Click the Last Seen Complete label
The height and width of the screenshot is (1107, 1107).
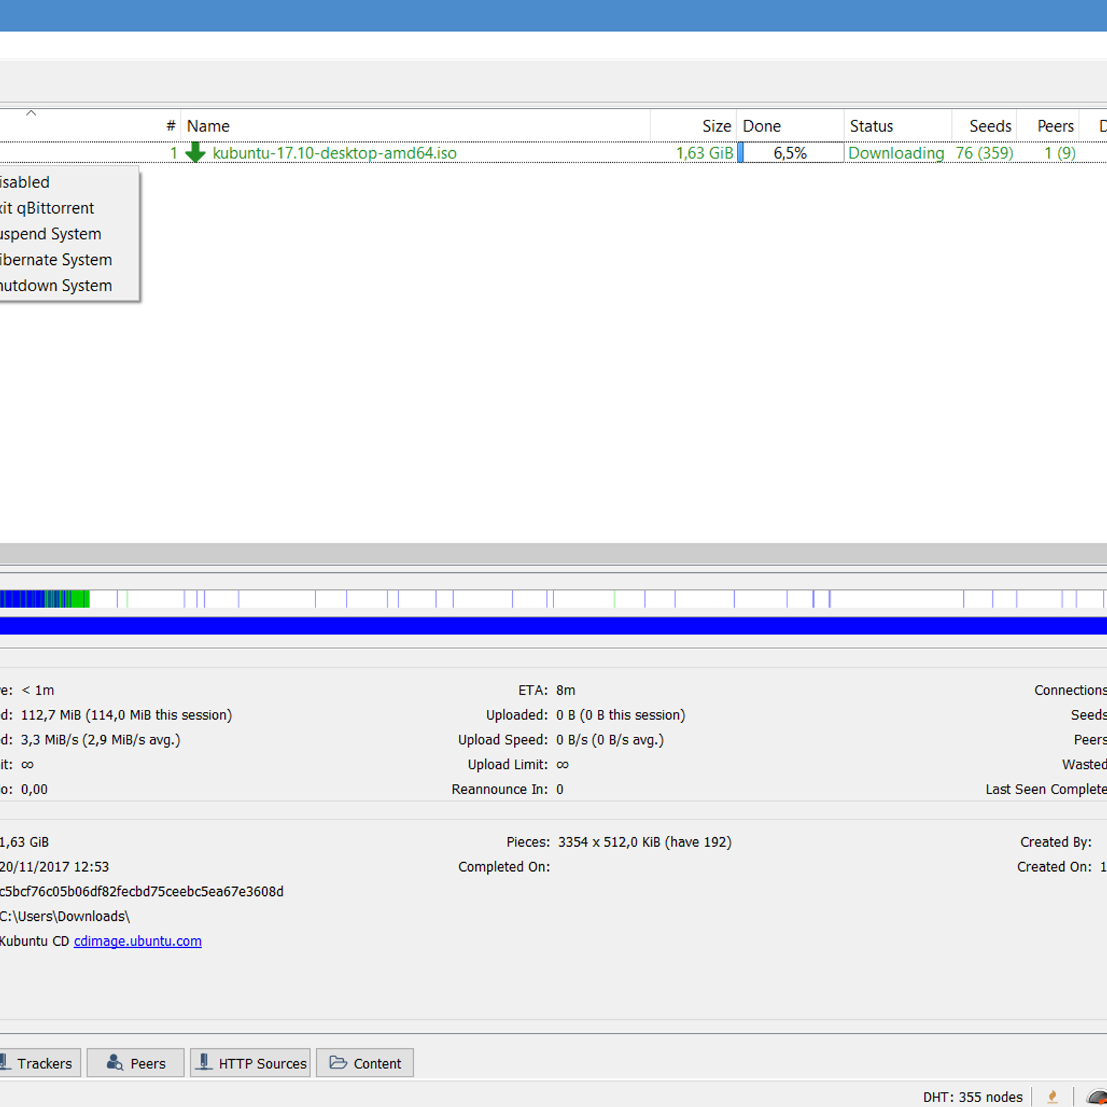(1046, 789)
